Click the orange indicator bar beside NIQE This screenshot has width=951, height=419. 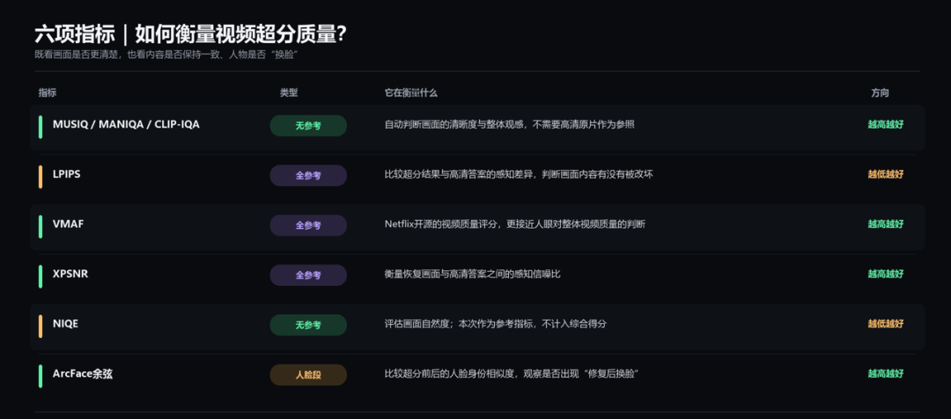click(41, 327)
